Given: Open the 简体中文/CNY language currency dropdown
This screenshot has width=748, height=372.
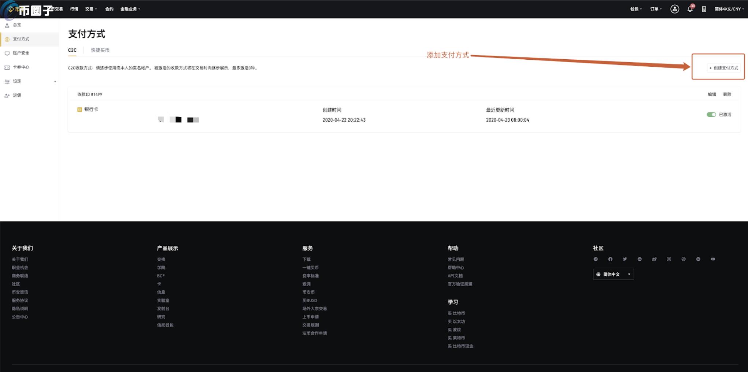Looking at the screenshot, I should coord(729,9).
